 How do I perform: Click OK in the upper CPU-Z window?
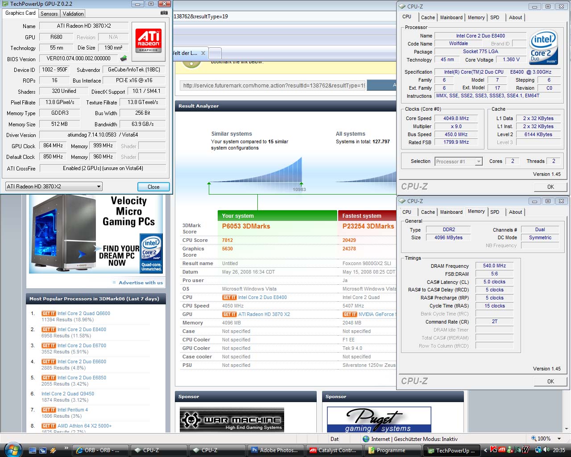click(x=550, y=187)
